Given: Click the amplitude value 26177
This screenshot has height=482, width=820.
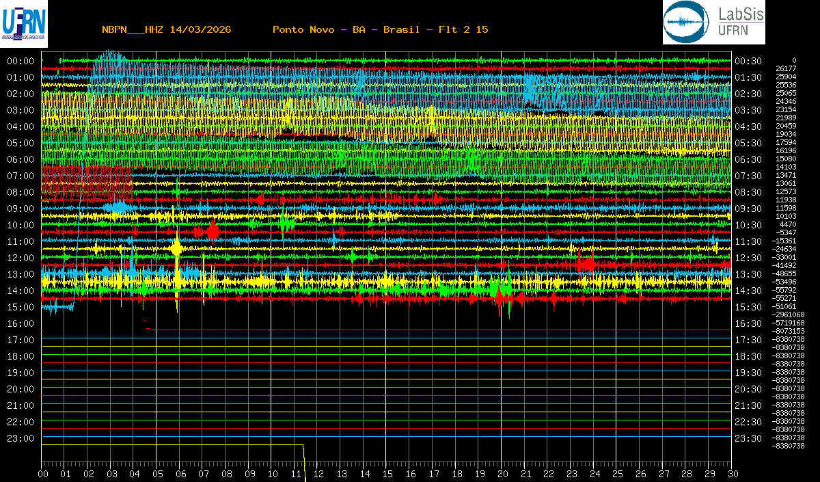Looking at the screenshot, I should [786, 68].
